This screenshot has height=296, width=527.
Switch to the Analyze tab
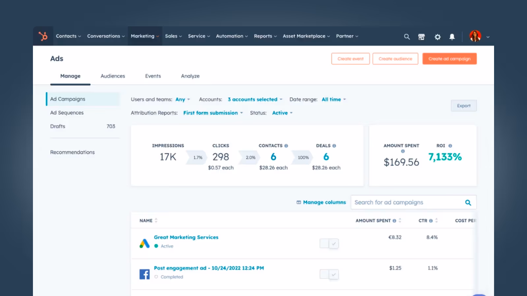pos(190,76)
